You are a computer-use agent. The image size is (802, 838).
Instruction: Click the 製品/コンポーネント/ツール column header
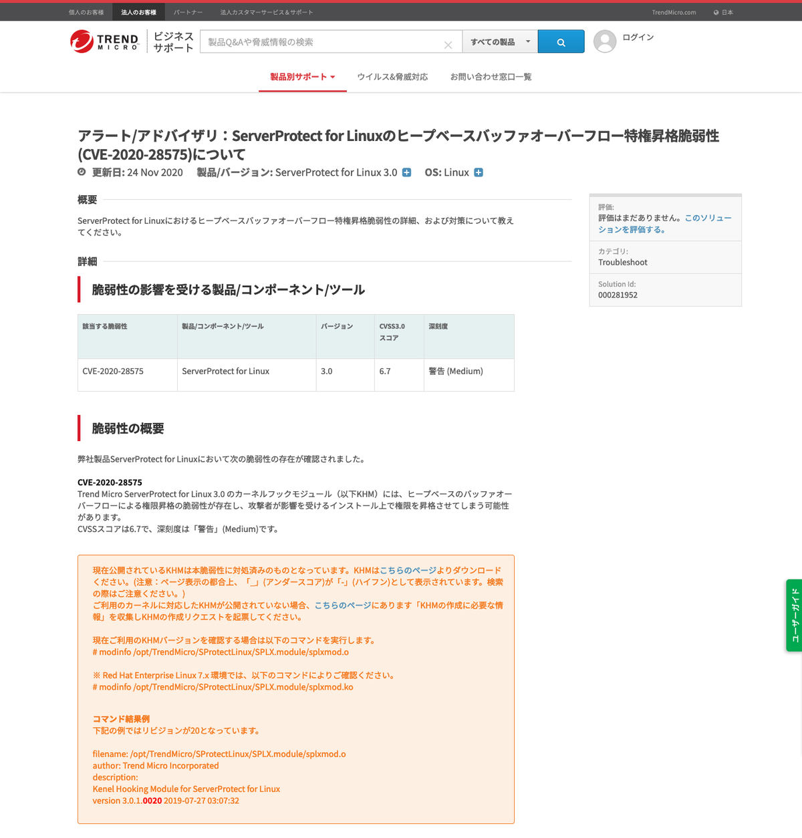pyautogui.click(x=247, y=337)
